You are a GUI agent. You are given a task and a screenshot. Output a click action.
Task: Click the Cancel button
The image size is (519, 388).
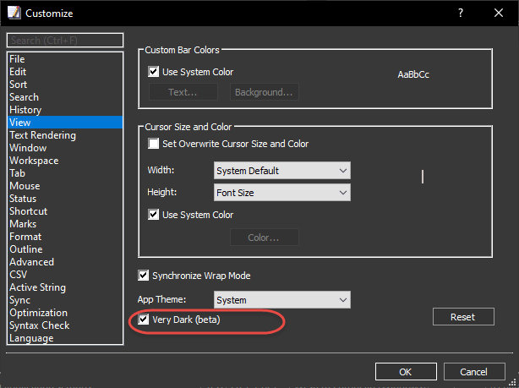[x=474, y=372]
